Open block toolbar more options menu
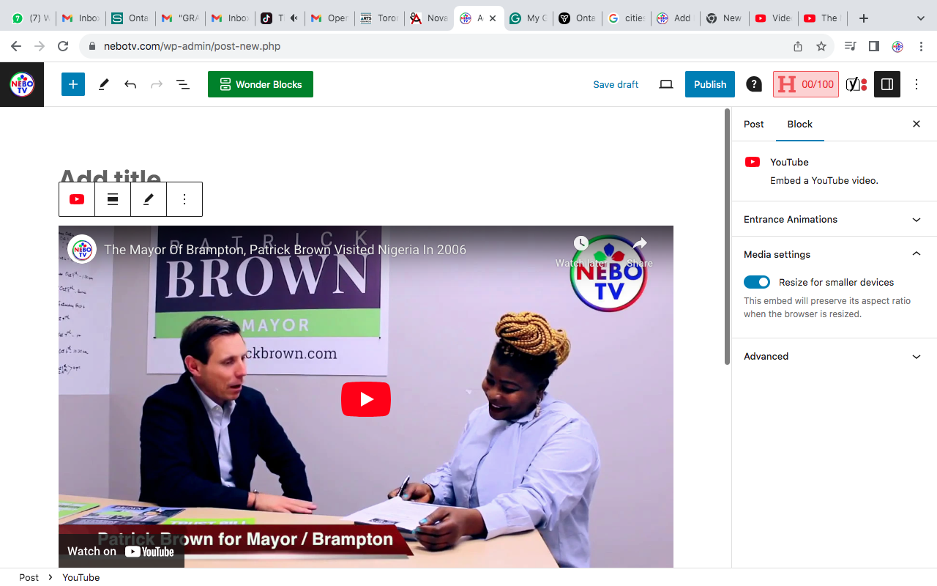 [184, 199]
